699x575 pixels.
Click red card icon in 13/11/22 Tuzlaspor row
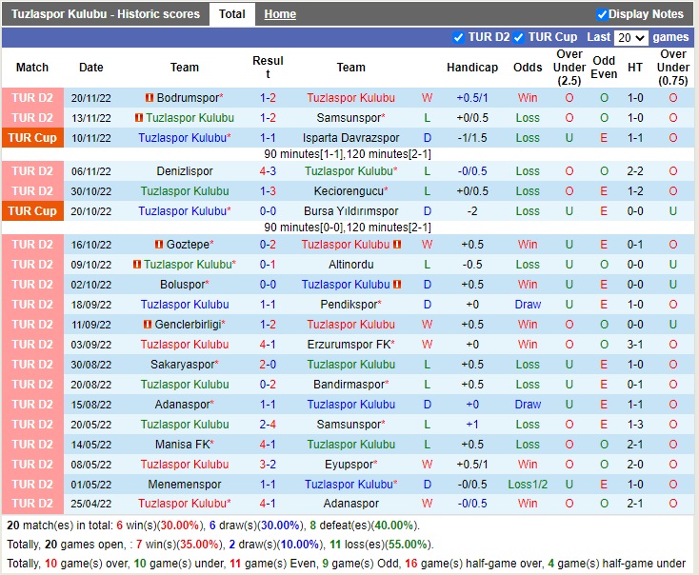pos(138,118)
